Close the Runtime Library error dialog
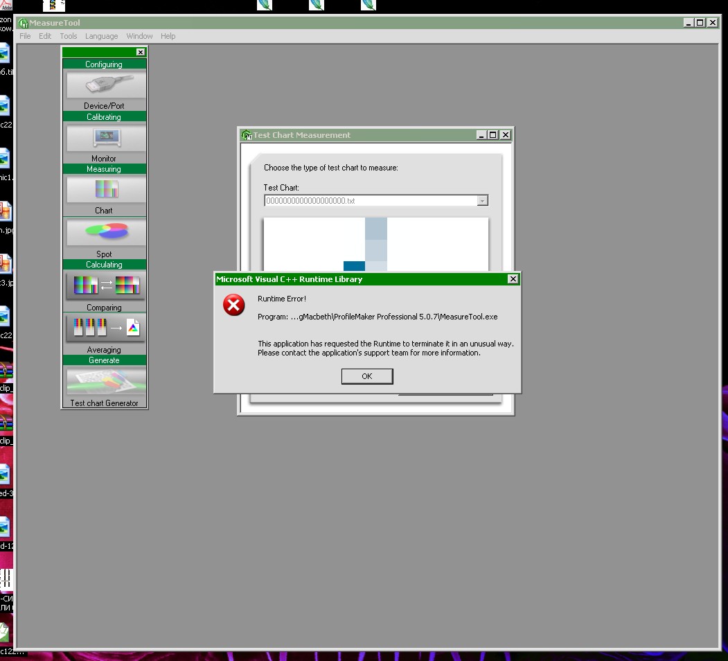 (513, 279)
